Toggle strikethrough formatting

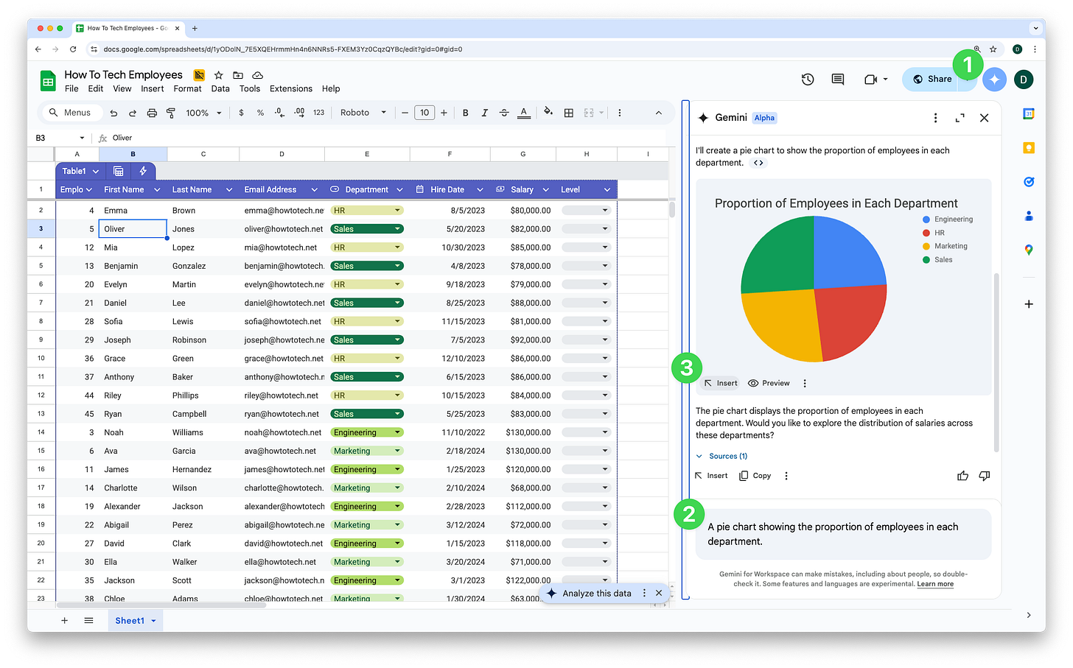[x=504, y=113]
